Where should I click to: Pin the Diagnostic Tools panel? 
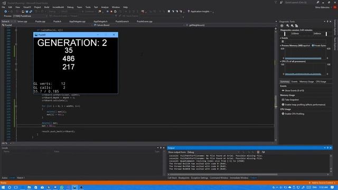(x=327, y=22)
